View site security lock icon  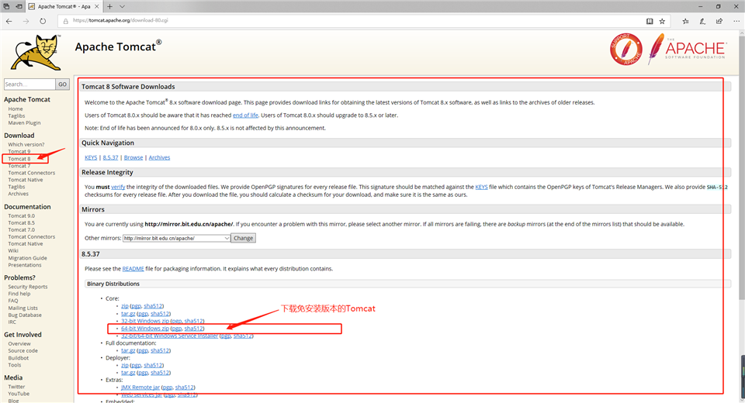(x=65, y=21)
